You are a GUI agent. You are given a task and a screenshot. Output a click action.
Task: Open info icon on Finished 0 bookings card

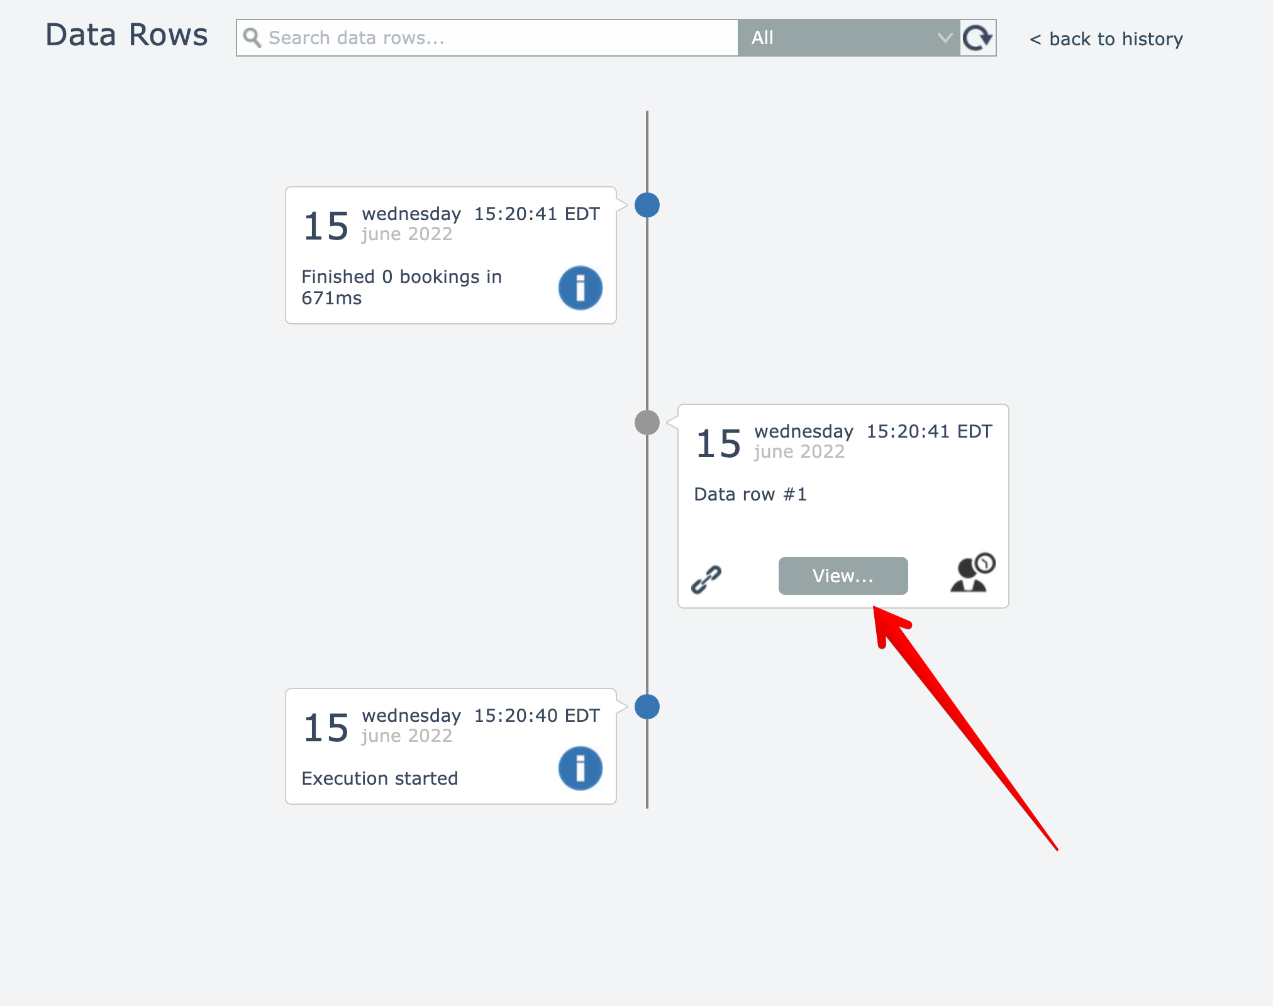click(x=580, y=288)
